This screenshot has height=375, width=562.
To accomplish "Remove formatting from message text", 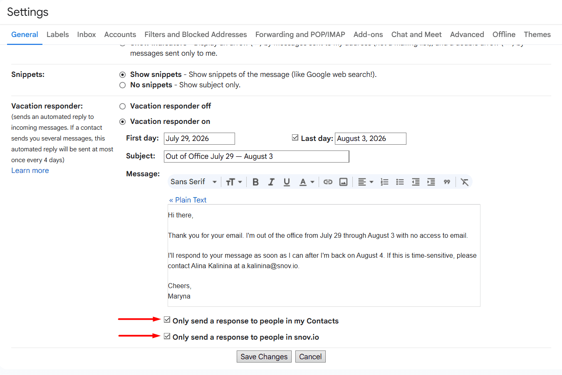I will click(465, 182).
